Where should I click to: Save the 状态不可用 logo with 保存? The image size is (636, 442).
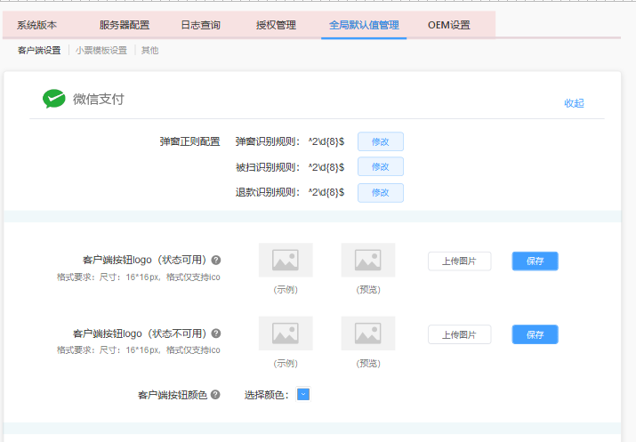pos(535,334)
